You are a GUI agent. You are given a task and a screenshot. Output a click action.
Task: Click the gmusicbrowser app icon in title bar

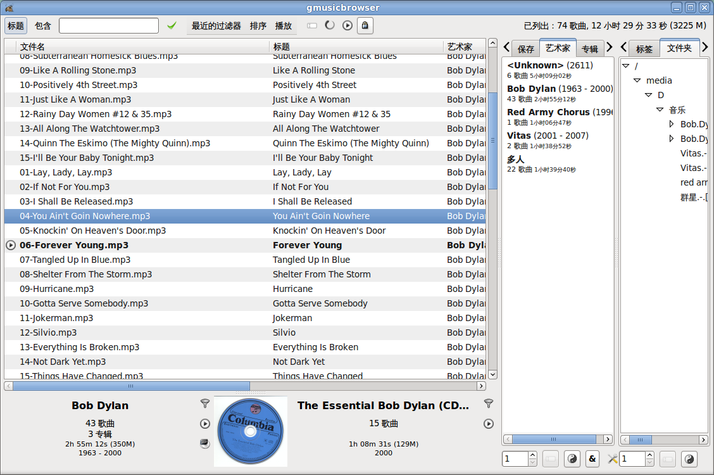click(x=9, y=8)
